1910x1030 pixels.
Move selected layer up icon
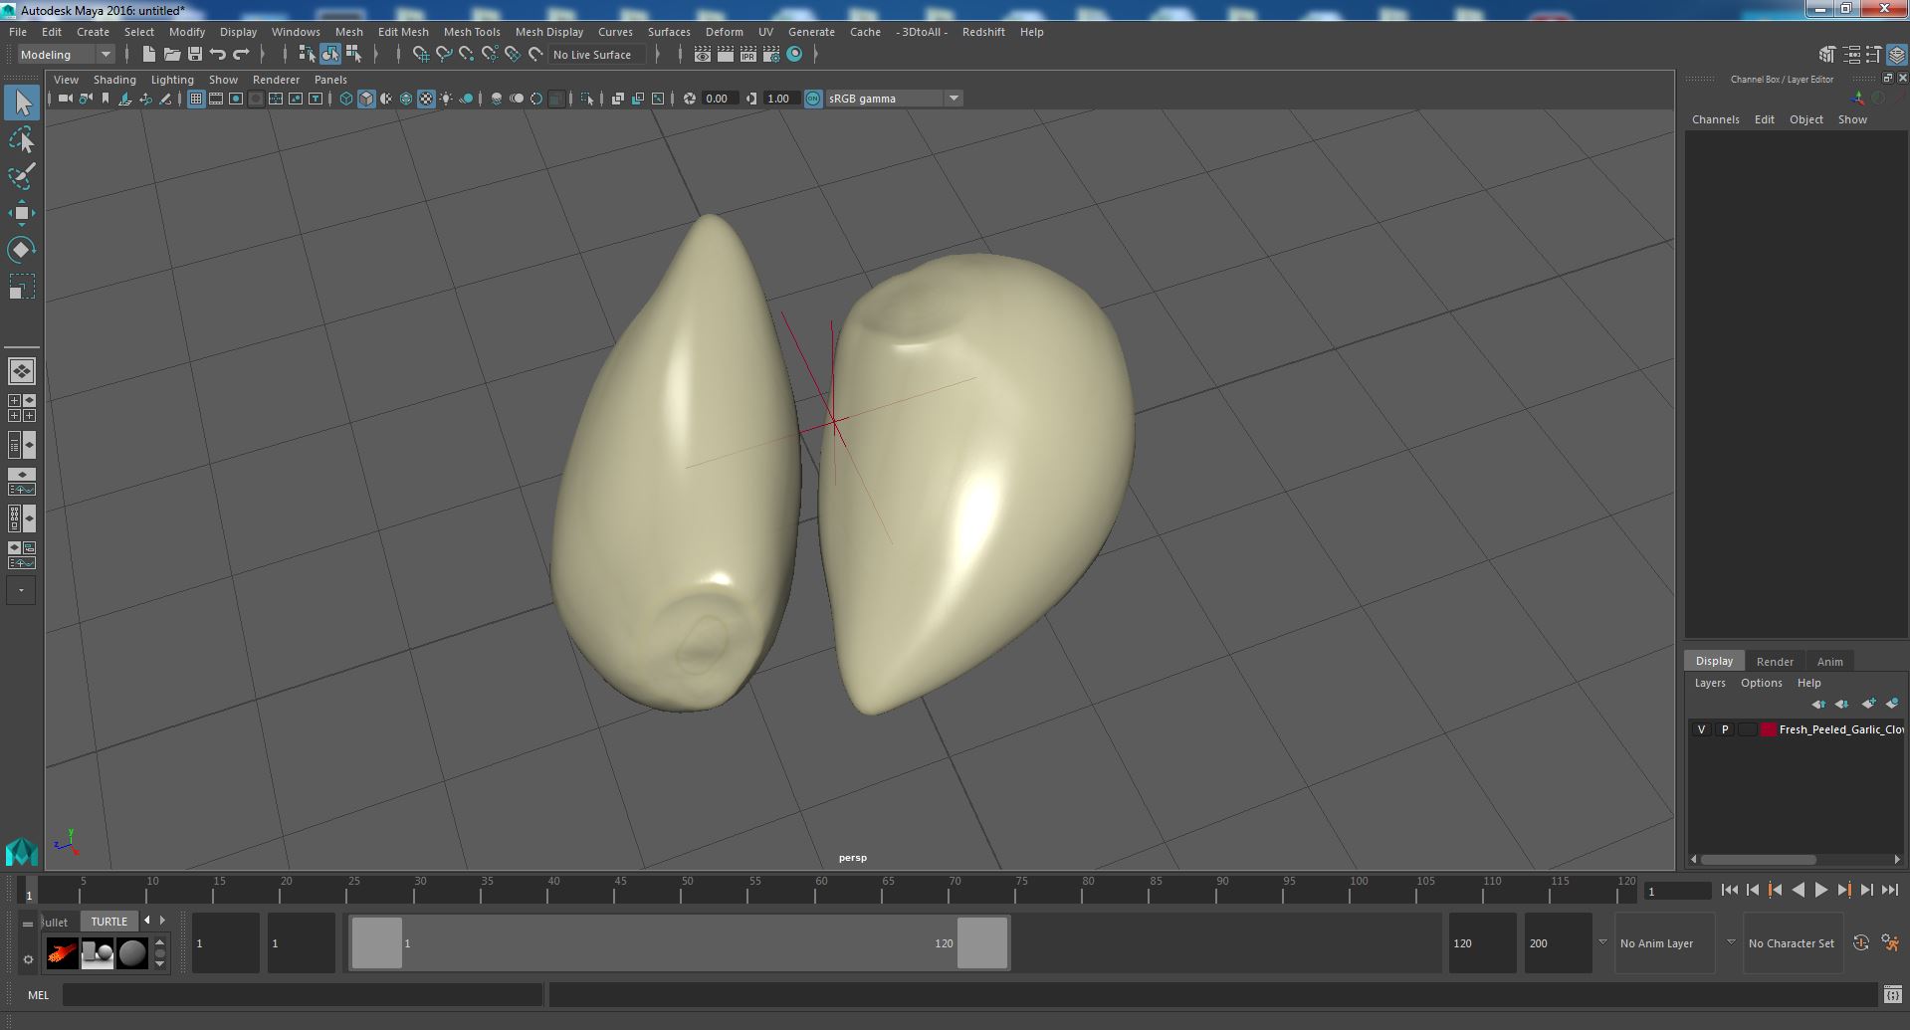tap(1818, 704)
